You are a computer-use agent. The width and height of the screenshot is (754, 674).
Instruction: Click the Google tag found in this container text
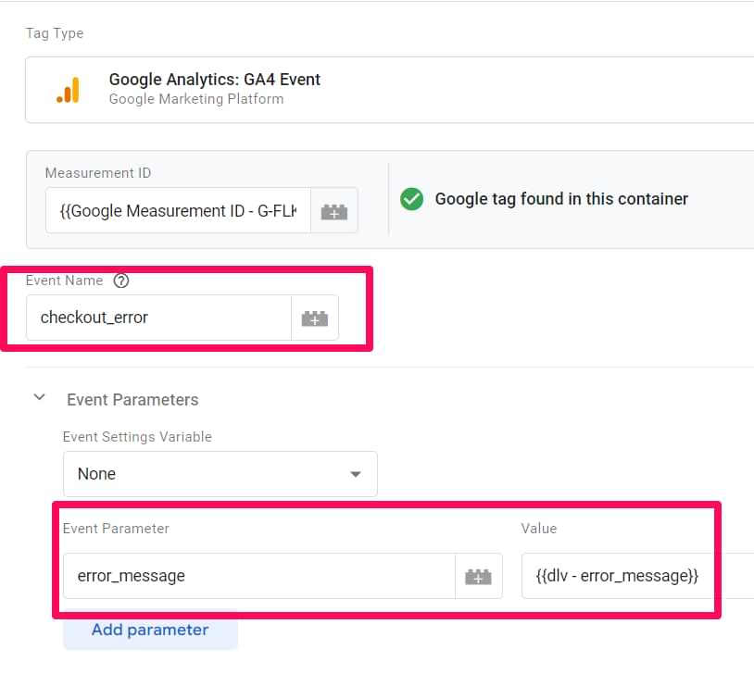[x=561, y=199]
